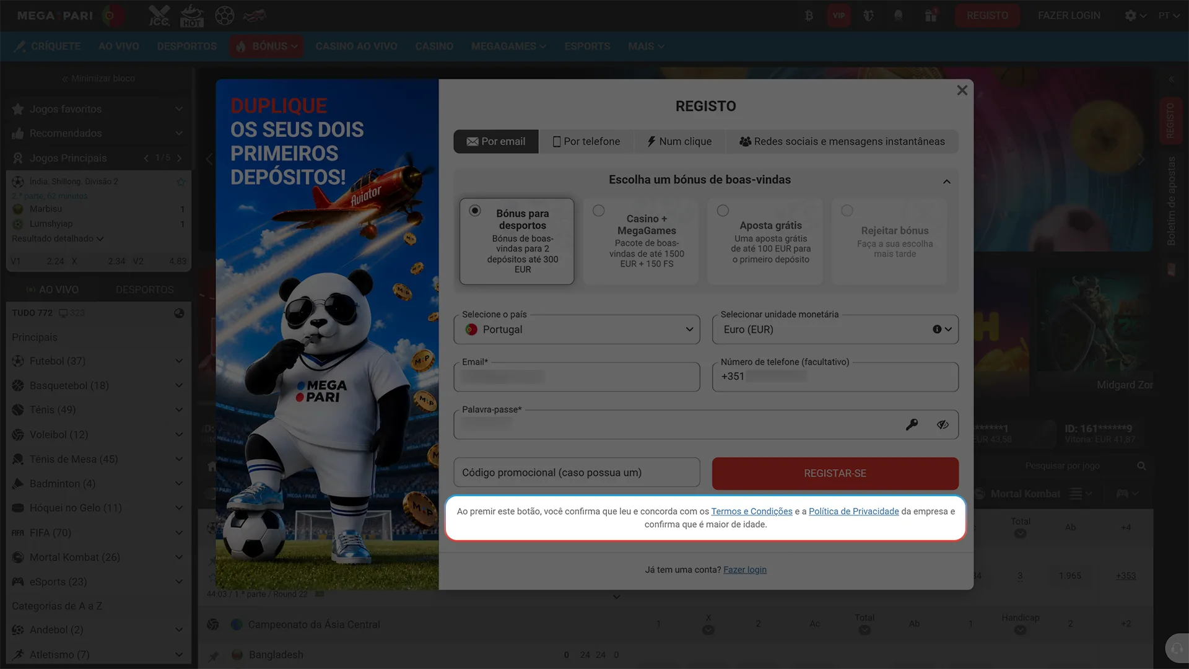The height and width of the screenshot is (669, 1189).
Task: Click the MegaPari logo
Action: click(x=54, y=15)
